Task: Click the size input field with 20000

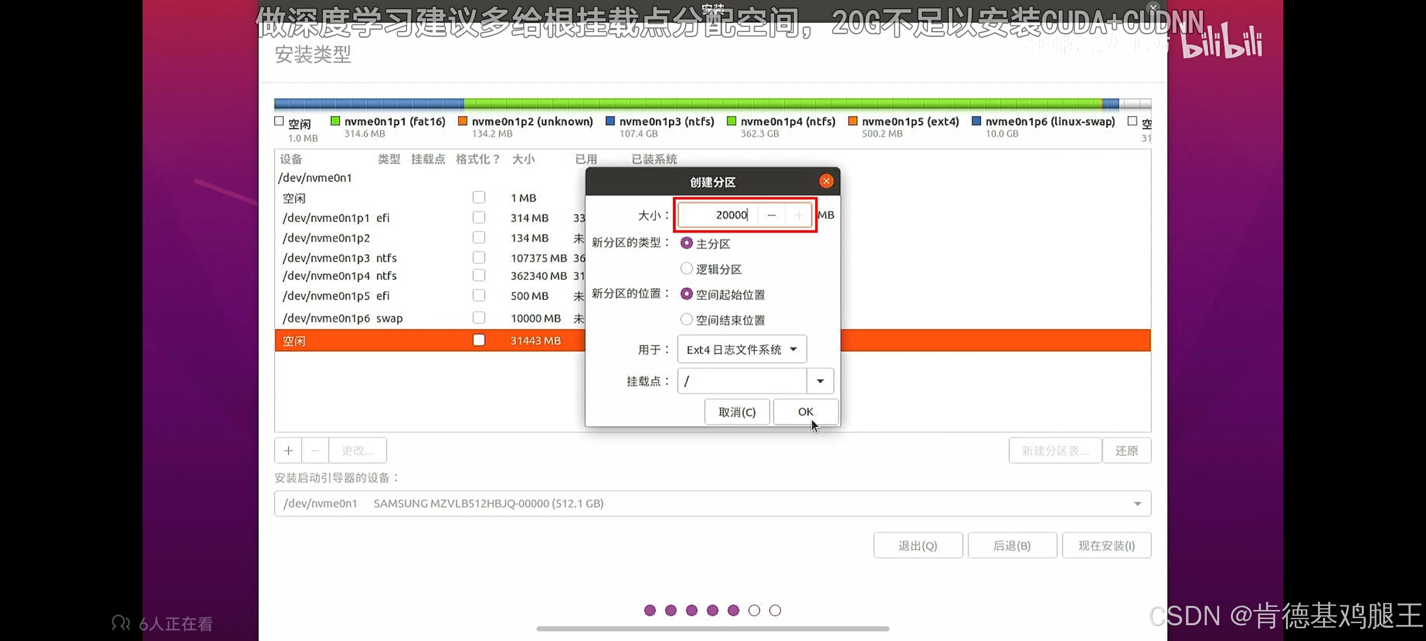Action: pos(719,215)
